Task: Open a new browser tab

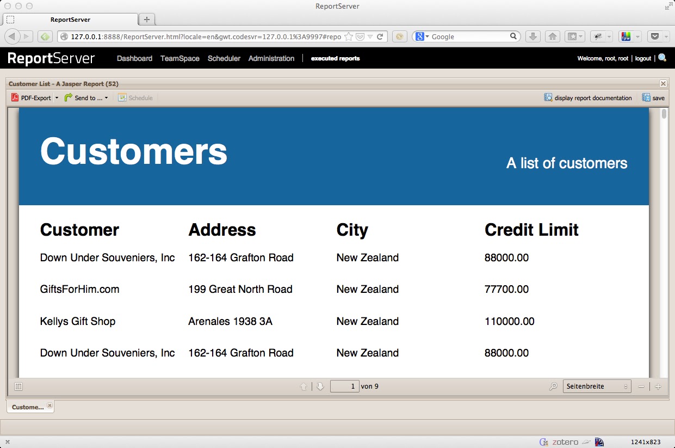Action: pos(147,20)
